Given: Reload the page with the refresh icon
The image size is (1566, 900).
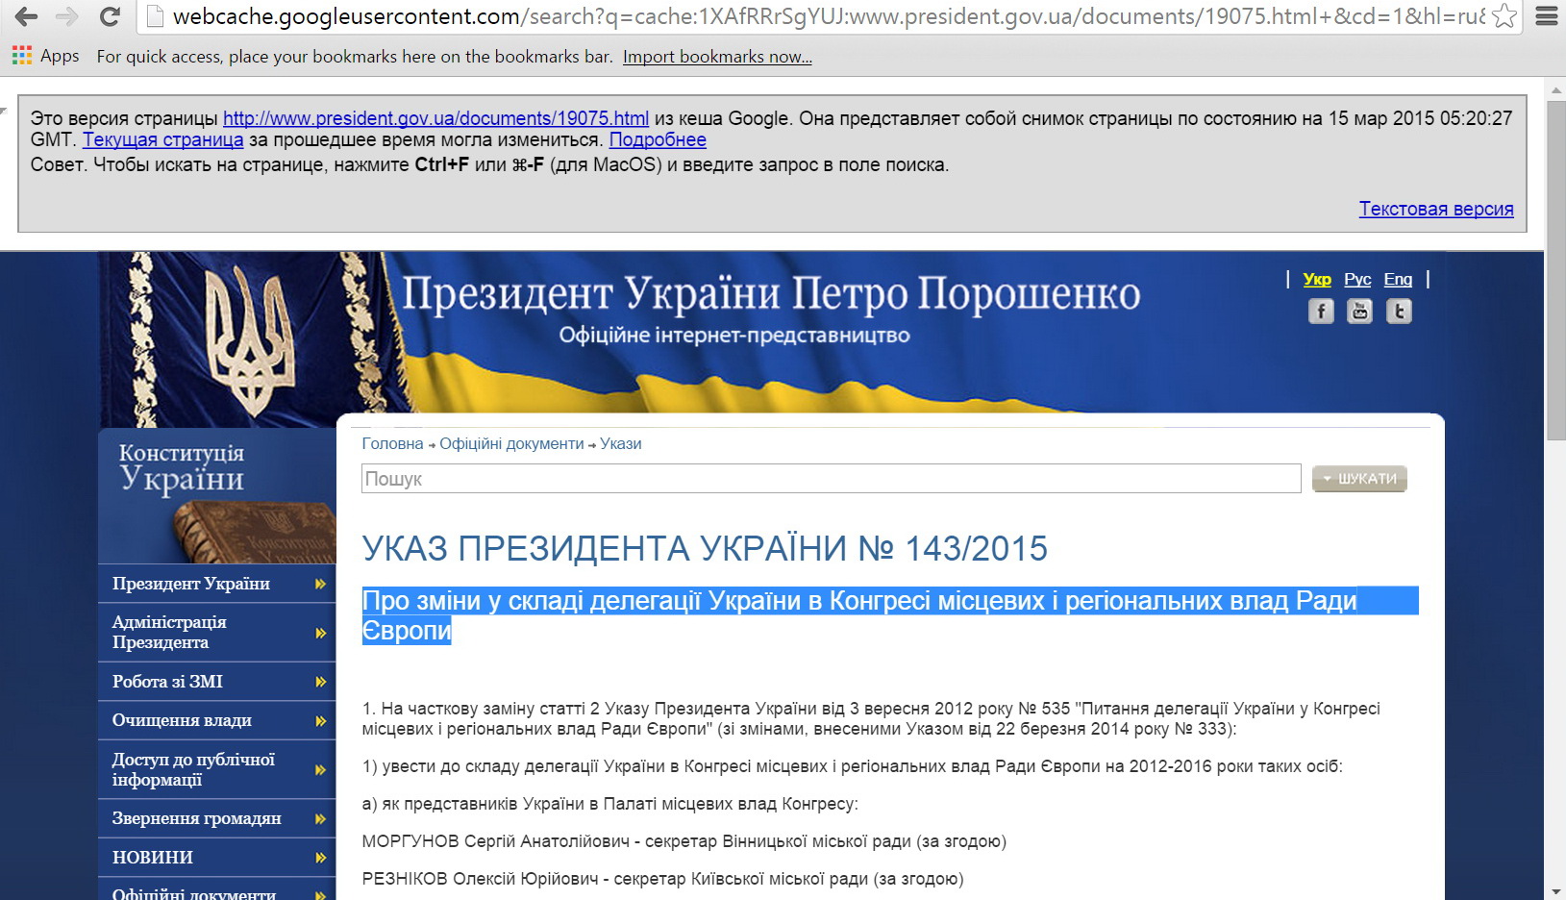Looking at the screenshot, I should 110,16.
